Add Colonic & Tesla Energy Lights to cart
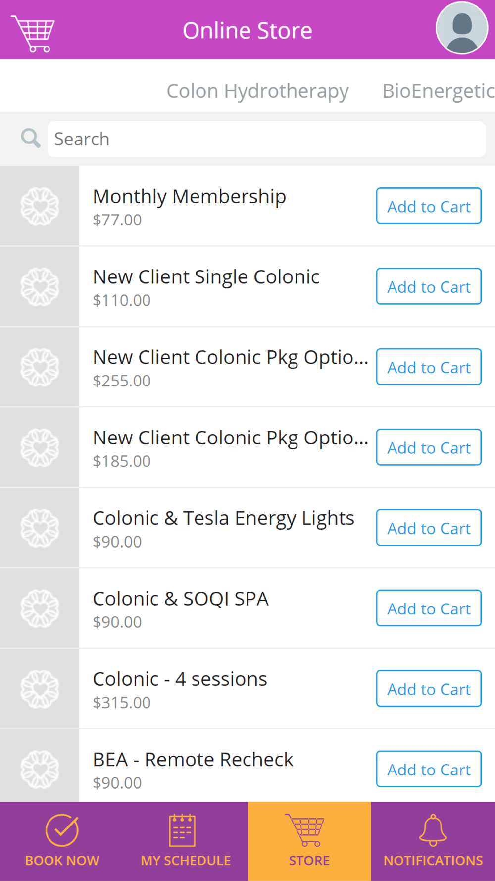Screen dimensions: 495x881 click(429, 528)
